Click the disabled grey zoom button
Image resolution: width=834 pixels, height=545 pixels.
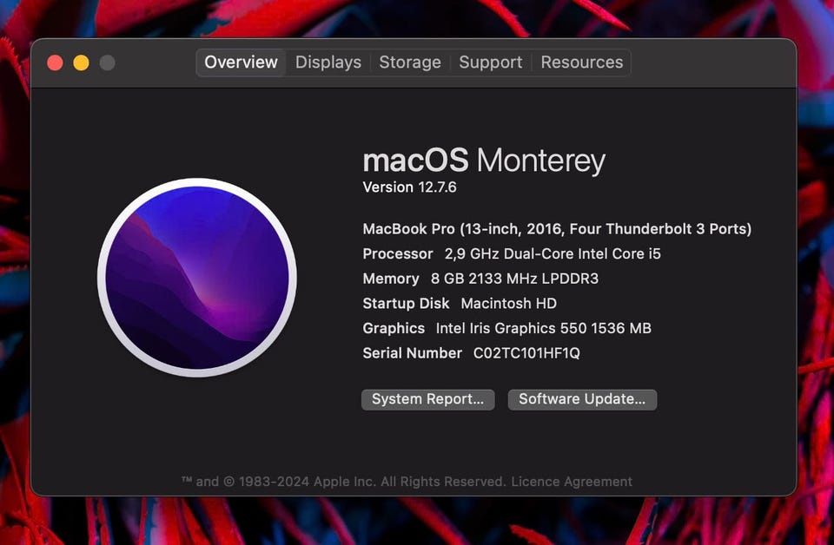coord(108,62)
